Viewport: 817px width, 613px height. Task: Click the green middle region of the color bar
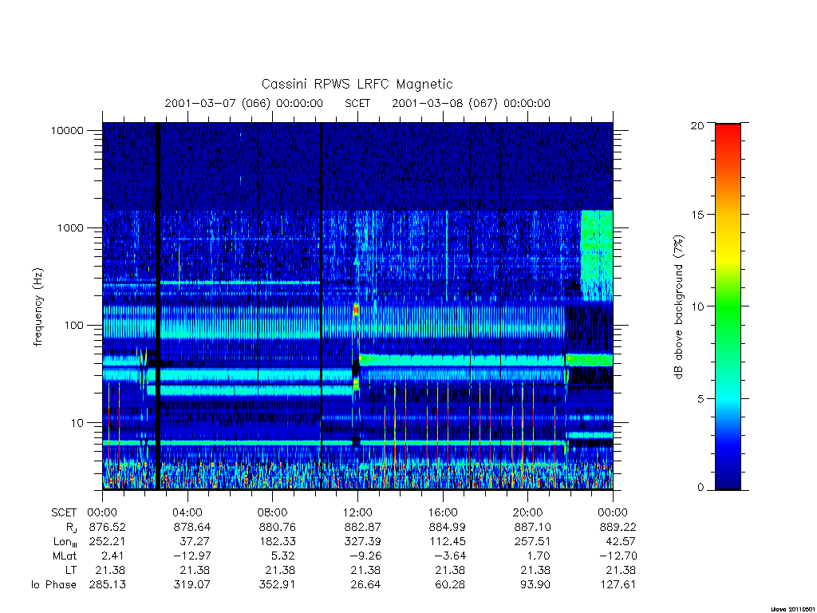[x=728, y=307]
